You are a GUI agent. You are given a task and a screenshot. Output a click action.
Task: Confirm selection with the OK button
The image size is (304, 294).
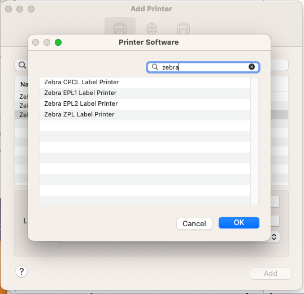(239, 223)
